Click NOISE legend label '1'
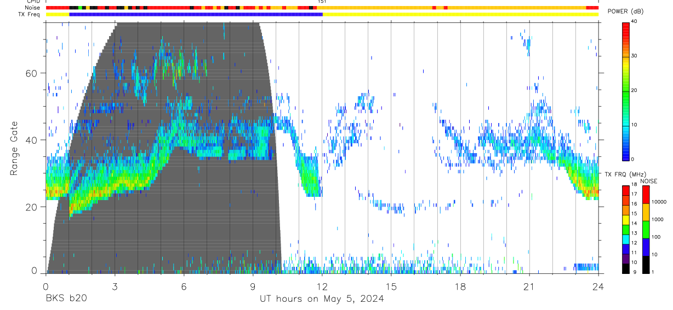Image resolution: width=673 pixels, height=310 pixels. [652, 272]
